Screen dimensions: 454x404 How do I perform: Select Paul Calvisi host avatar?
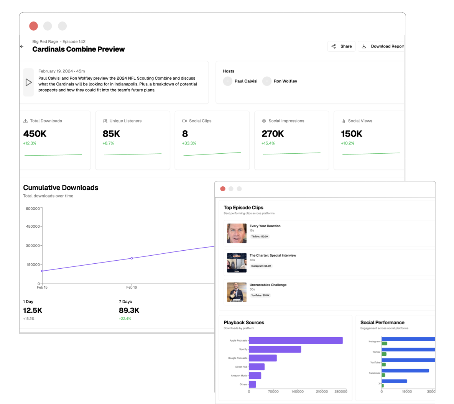[x=228, y=81]
